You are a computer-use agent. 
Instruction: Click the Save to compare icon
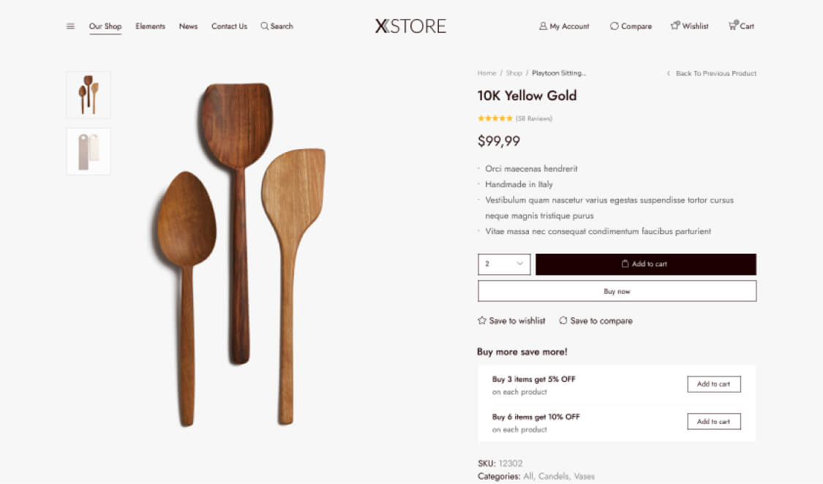(563, 320)
